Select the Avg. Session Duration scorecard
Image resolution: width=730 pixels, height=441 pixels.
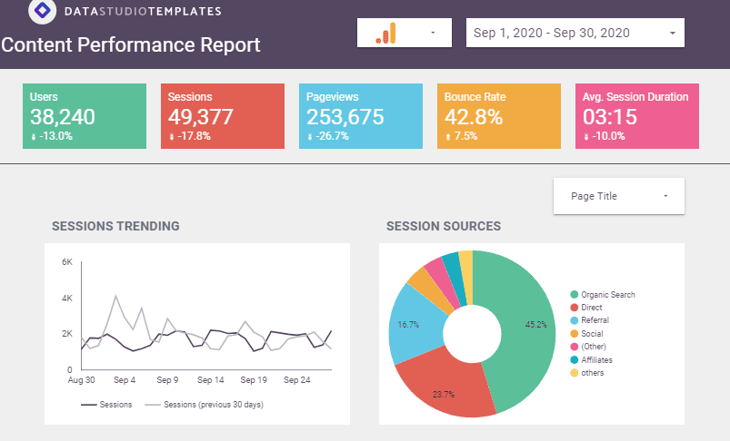pyautogui.click(x=637, y=116)
